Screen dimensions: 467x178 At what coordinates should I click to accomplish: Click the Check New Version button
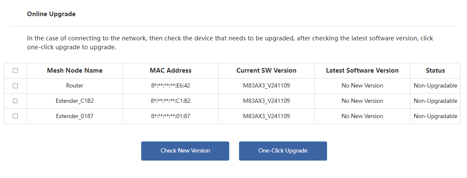[x=185, y=151]
